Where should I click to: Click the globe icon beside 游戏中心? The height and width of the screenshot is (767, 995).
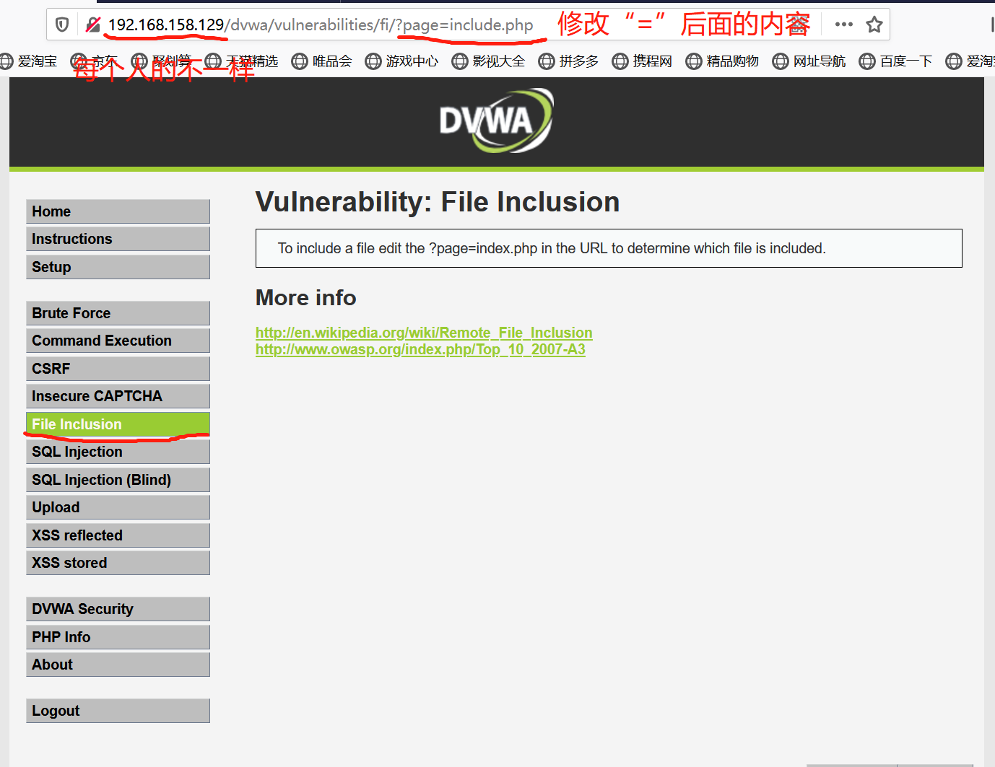click(x=373, y=61)
